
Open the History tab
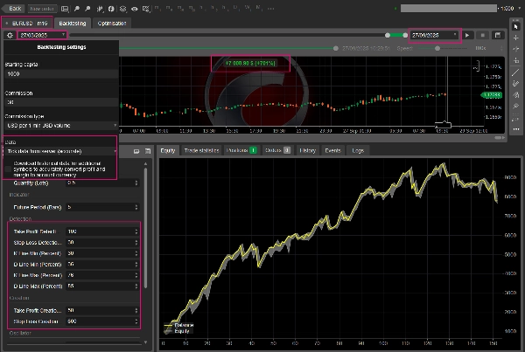[307, 150]
